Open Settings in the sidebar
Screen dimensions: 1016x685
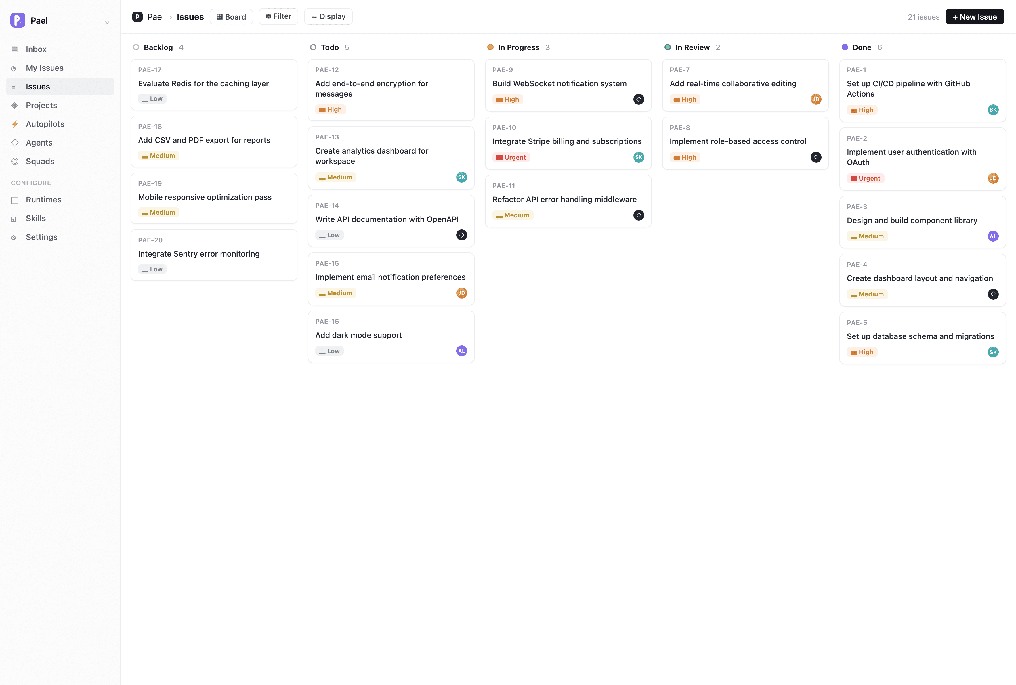[x=60, y=237]
